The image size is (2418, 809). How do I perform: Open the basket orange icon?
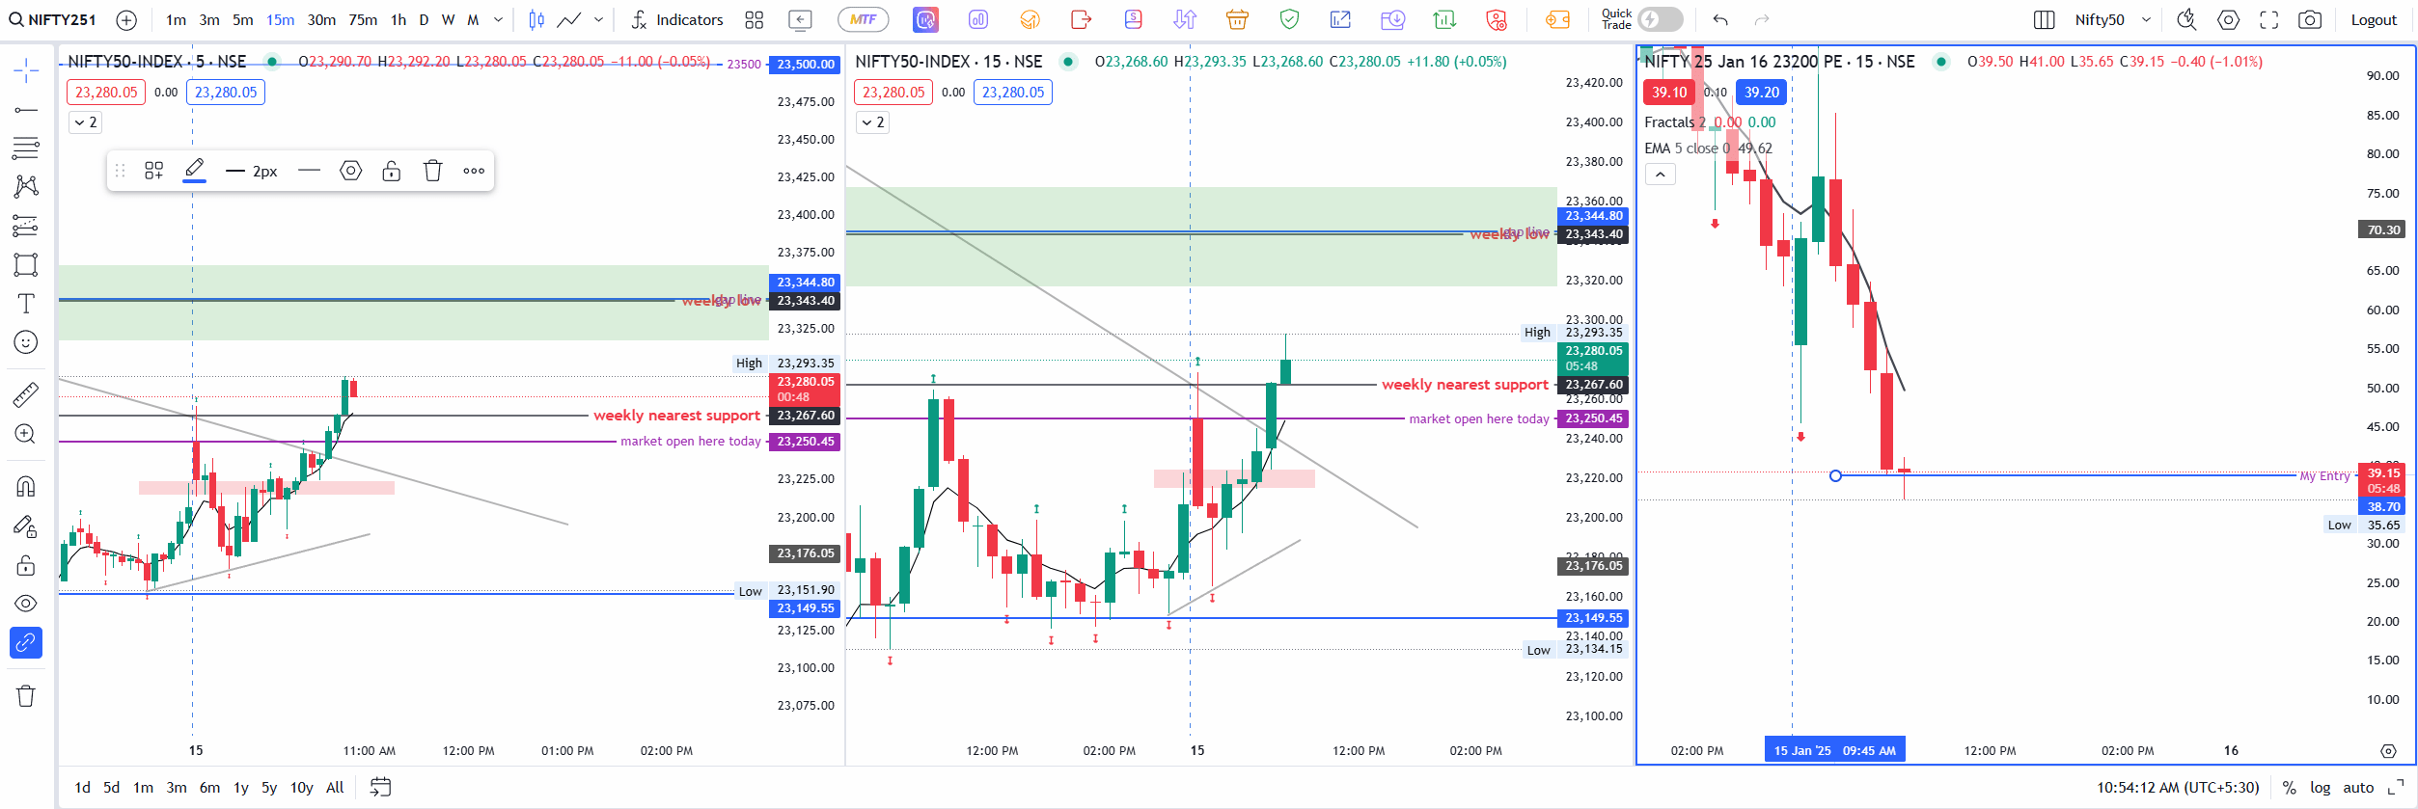click(1237, 19)
